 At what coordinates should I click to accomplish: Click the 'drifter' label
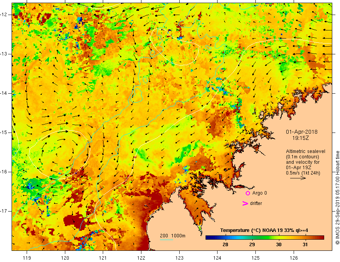256,203
